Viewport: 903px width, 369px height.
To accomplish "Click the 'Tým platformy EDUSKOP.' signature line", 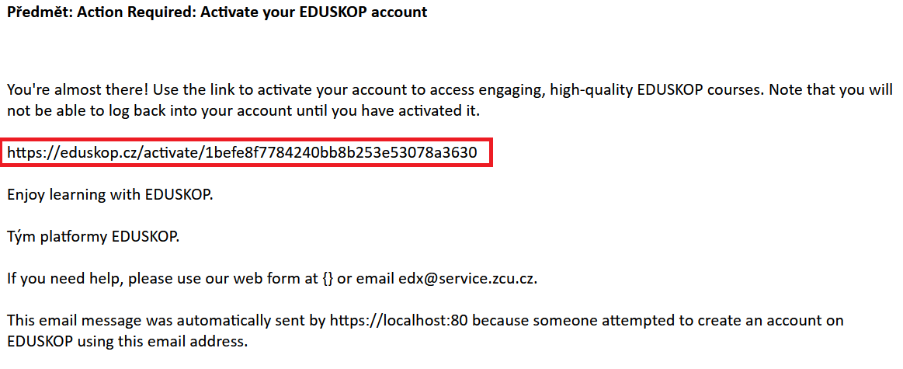I will point(93,237).
